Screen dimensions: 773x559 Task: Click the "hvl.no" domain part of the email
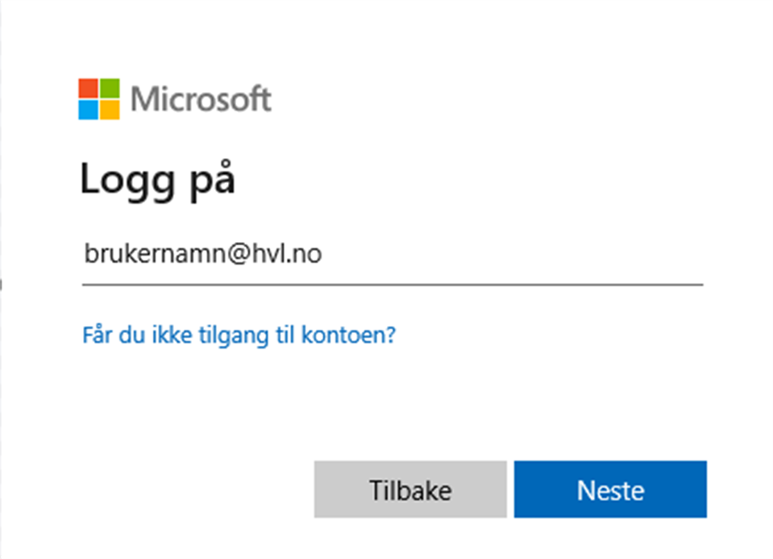288,255
